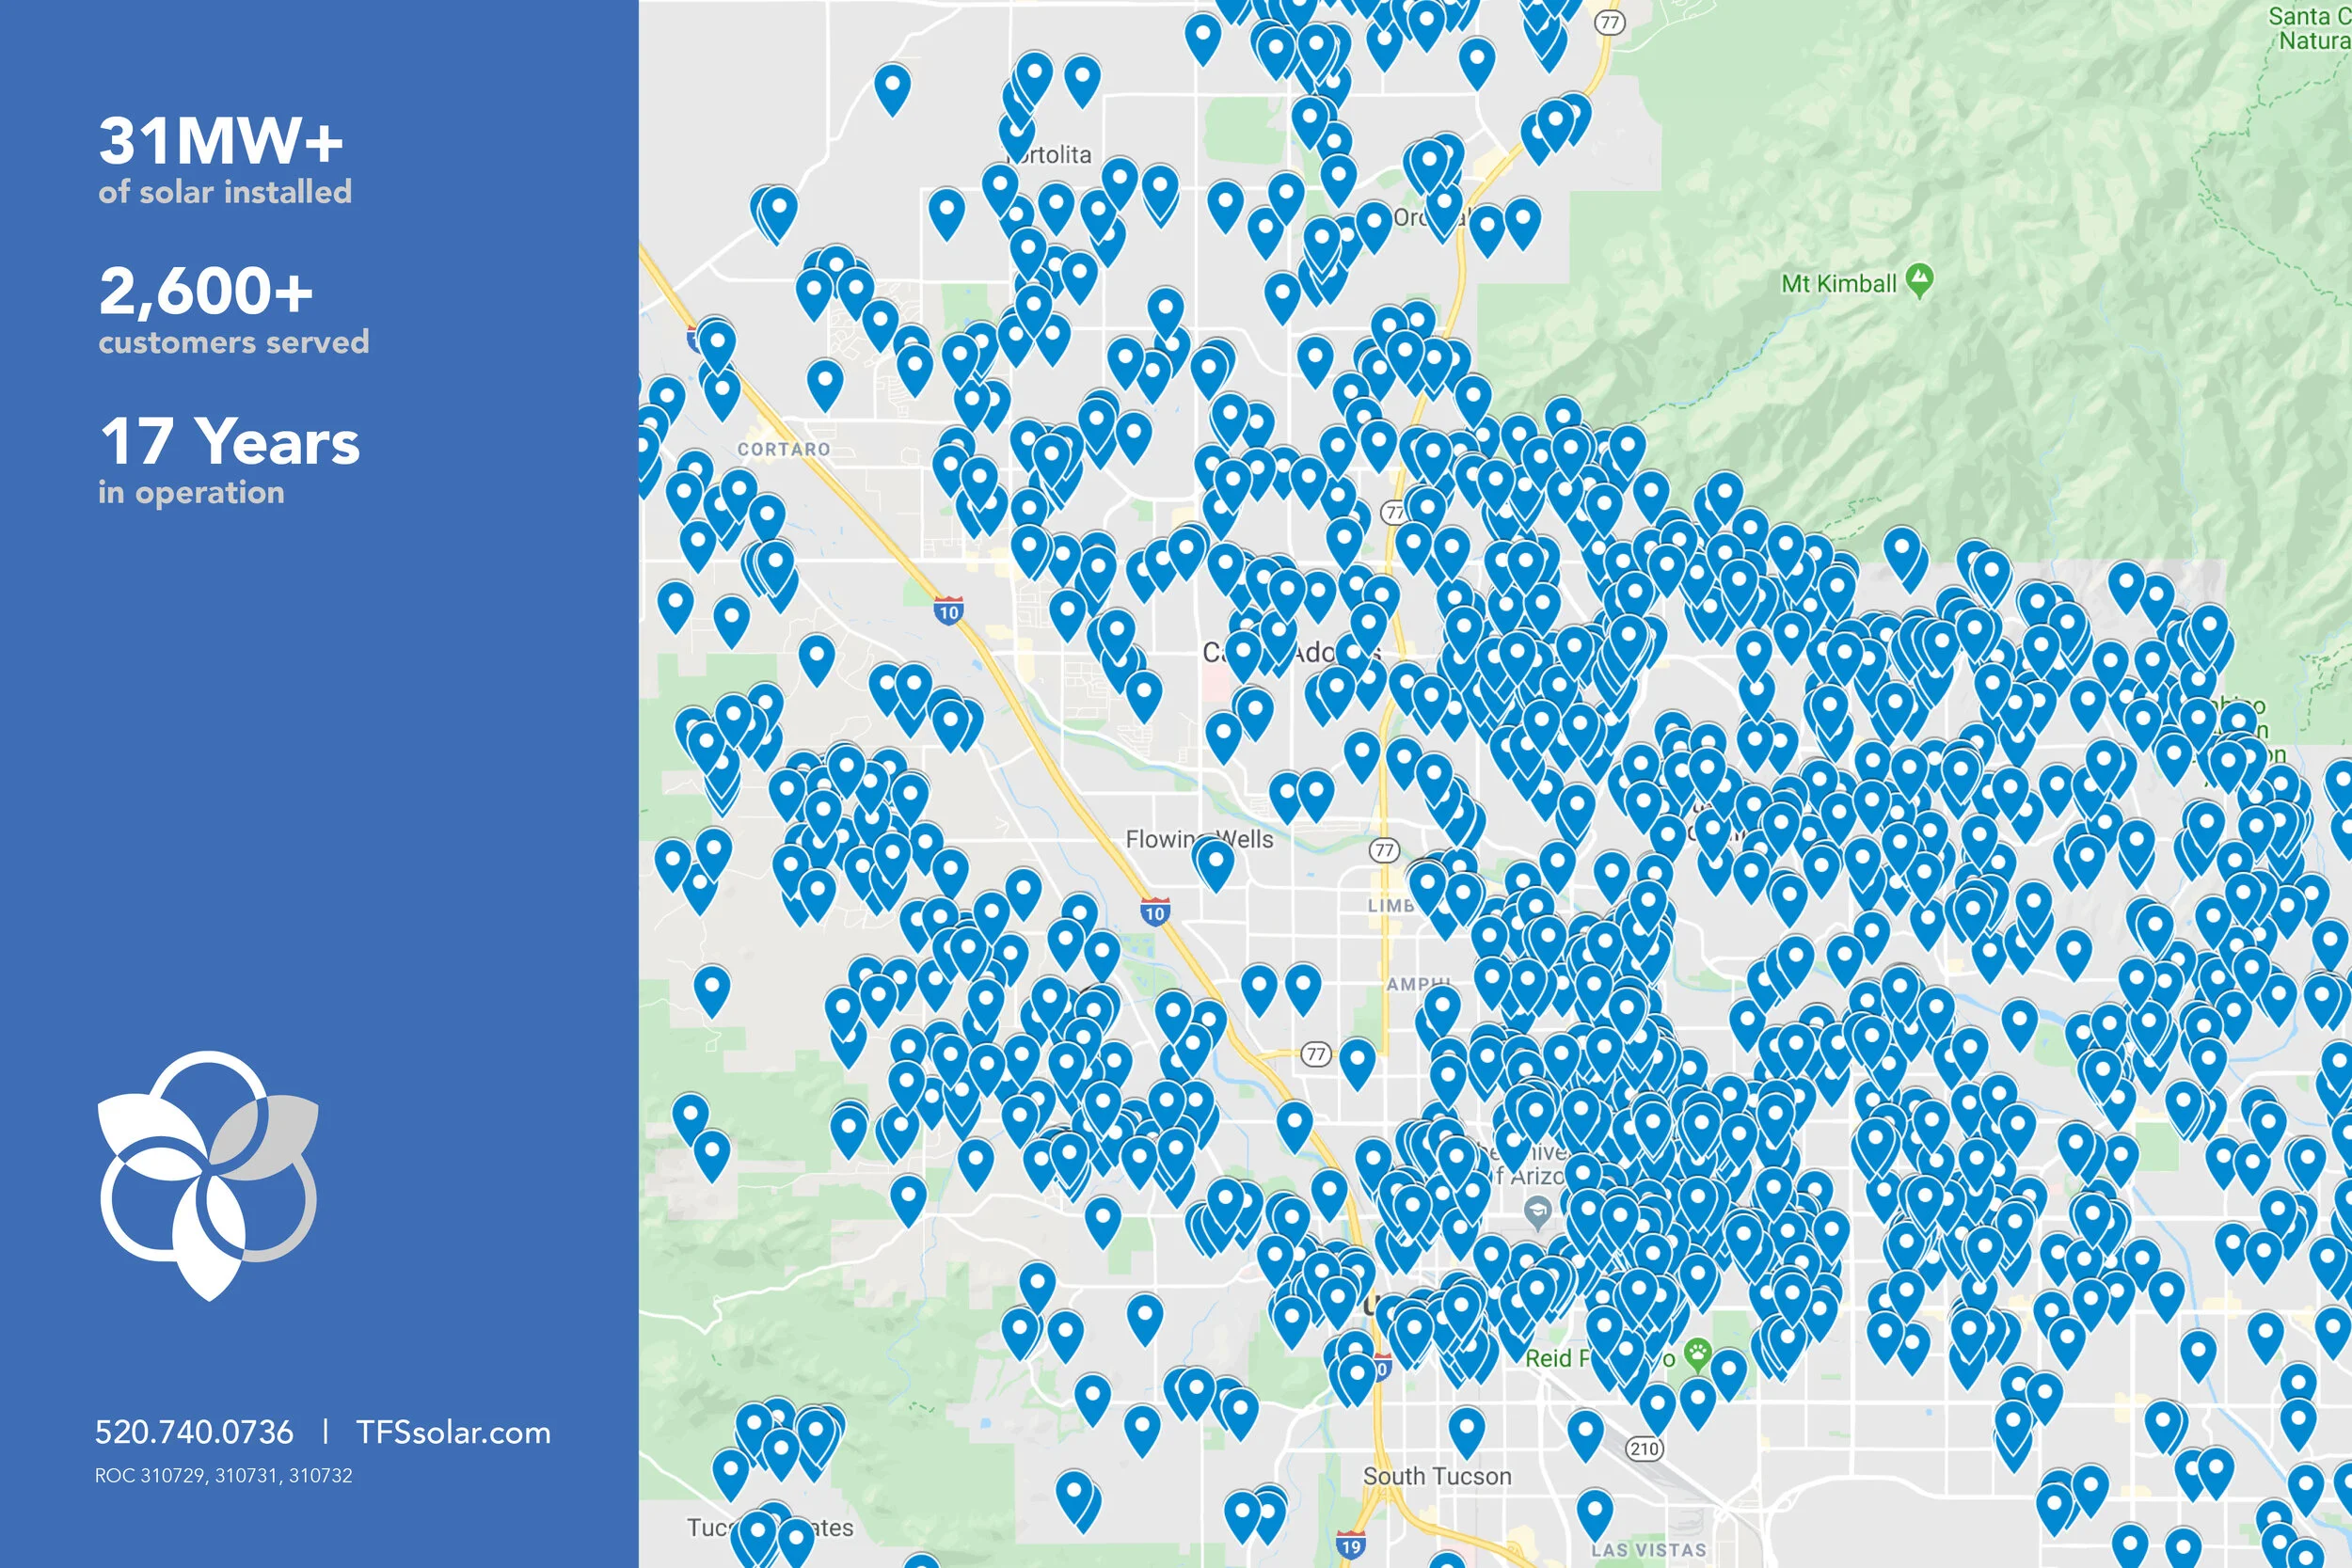The image size is (2352, 1568).
Task: Click the 17 Years in operation text
Action: point(230,441)
